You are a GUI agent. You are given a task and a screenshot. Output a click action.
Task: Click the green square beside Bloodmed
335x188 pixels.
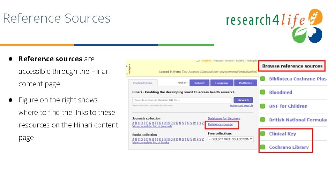[x=262, y=92]
